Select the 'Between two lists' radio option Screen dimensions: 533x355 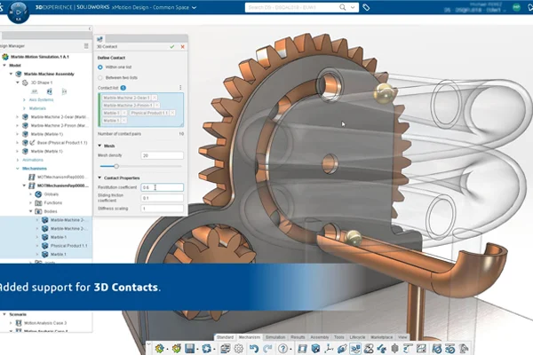coord(100,78)
